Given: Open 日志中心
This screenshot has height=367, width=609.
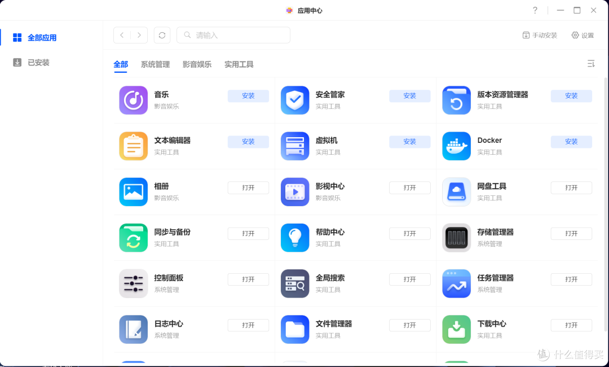Looking at the screenshot, I should point(248,325).
